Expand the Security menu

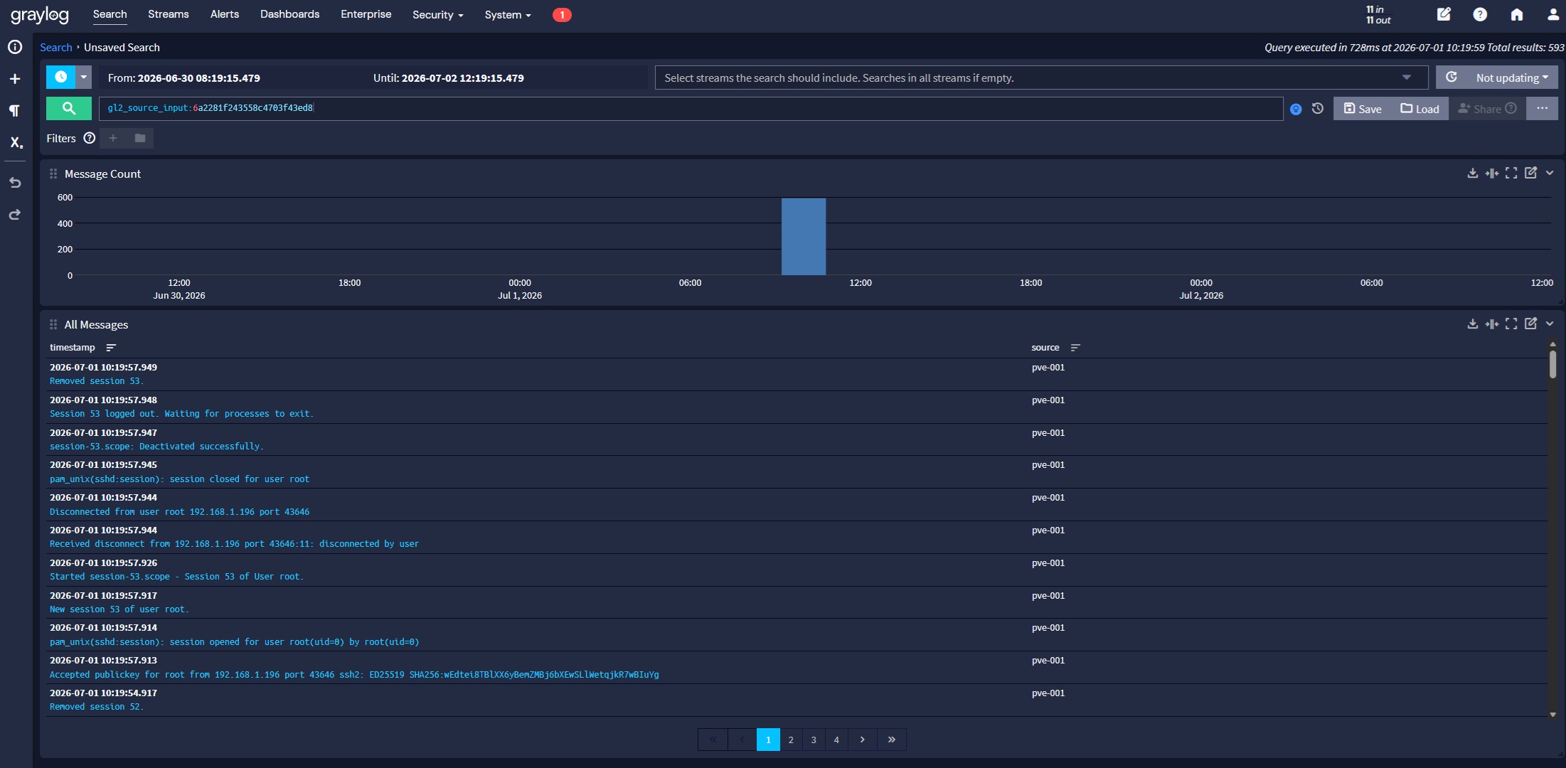pos(437,15)
